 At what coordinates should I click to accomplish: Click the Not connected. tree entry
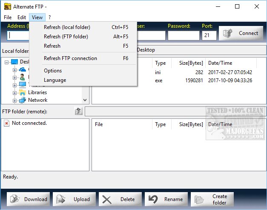point(29,123)
